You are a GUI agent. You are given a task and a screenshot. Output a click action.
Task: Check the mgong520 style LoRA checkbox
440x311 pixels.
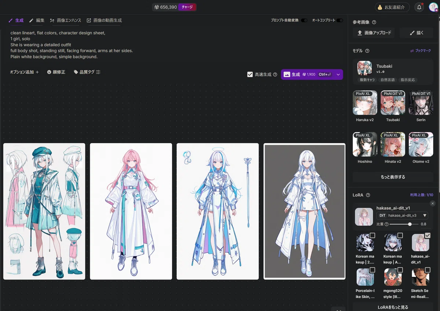pos(400,270)
